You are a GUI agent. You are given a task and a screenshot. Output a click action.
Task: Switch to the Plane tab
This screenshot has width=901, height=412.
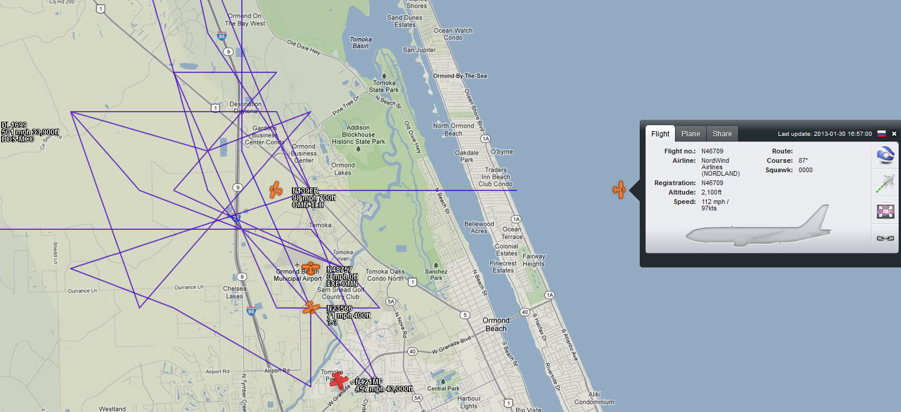click(690, 134)
